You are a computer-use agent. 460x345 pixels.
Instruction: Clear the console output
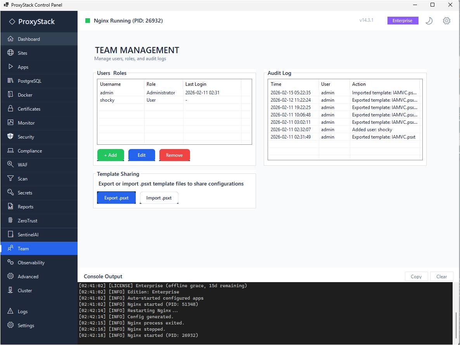click(441, 276)
